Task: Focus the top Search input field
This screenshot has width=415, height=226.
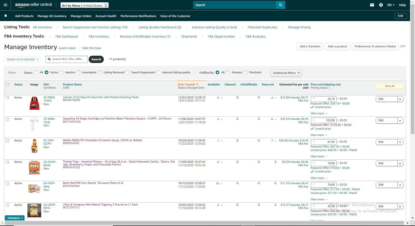Action: (x=235, y=5)
